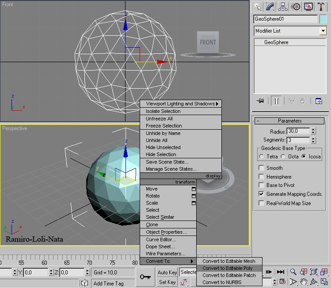Click Zoom Extents All tool
The image size is (331, 288).
point(324,272)
